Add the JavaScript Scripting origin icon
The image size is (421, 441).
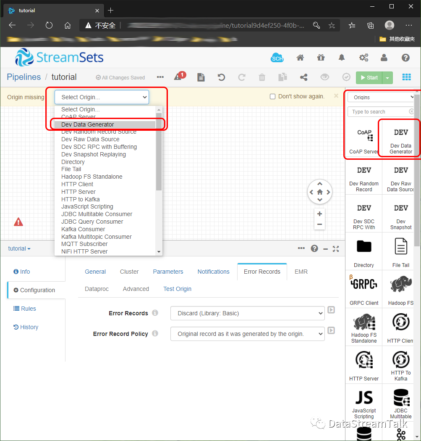click(x=364, y=397)
